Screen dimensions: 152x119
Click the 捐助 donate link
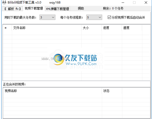click(x=81, y=9)
